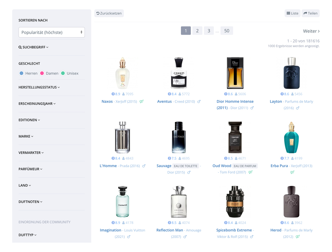Click the unisex gender icon beside Naxos
Screen dimensions: 332x252
(x=141, y=101)
